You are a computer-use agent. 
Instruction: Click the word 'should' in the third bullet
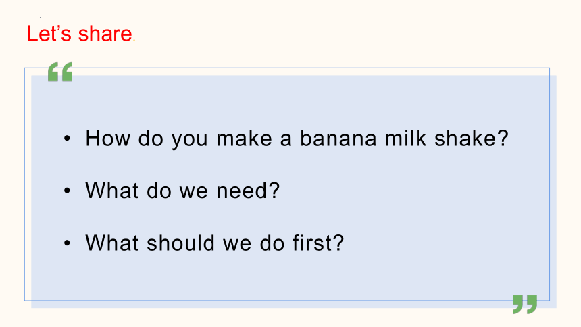pos(181,243)
